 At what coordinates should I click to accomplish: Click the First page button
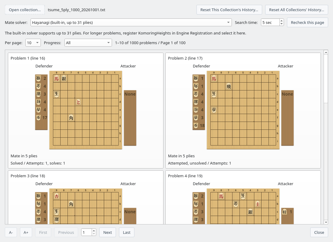point(43,232)
